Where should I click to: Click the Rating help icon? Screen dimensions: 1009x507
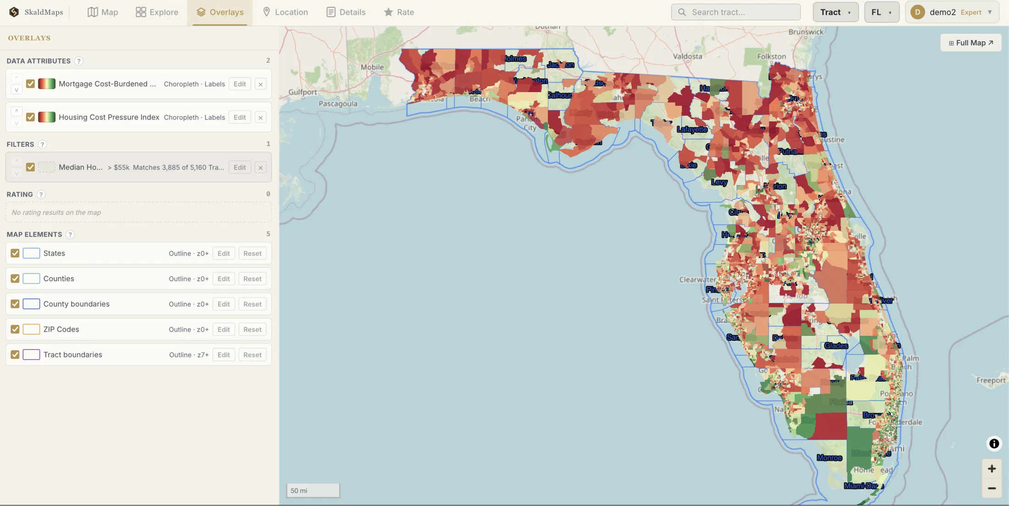coord(41,194)
